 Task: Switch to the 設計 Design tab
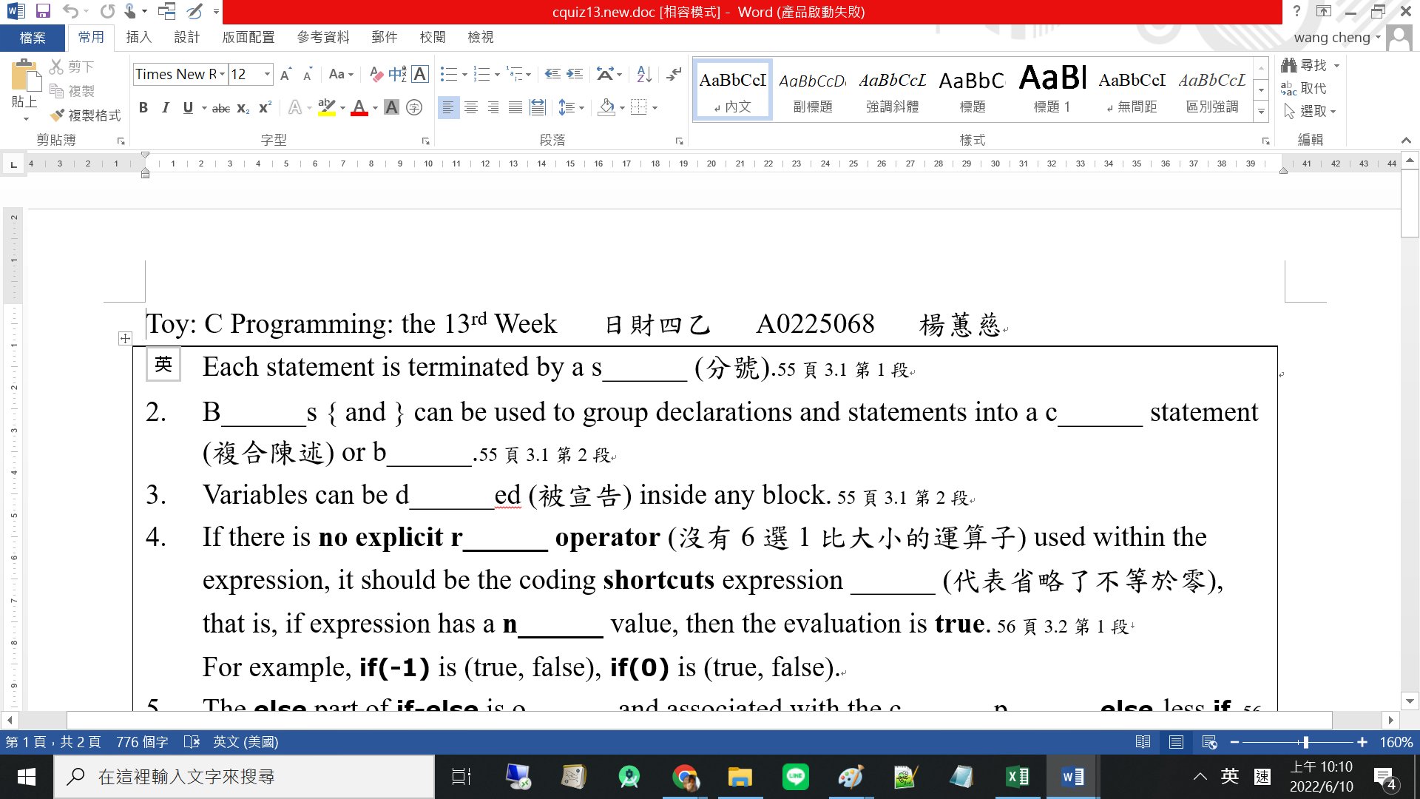186,37
